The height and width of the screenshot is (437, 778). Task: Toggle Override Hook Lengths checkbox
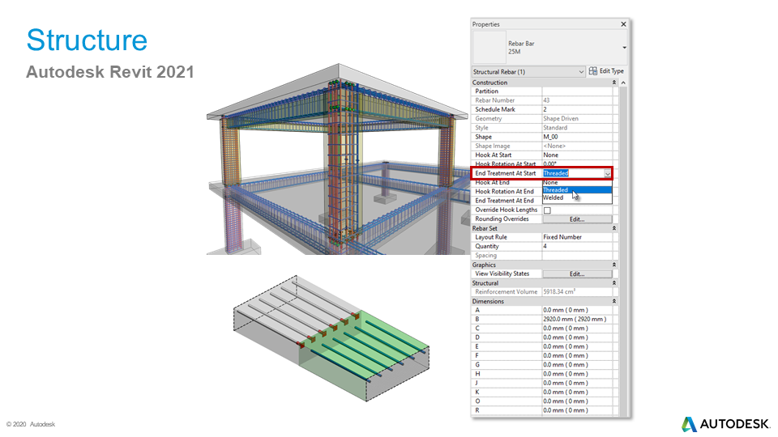[x=547, y=210]
